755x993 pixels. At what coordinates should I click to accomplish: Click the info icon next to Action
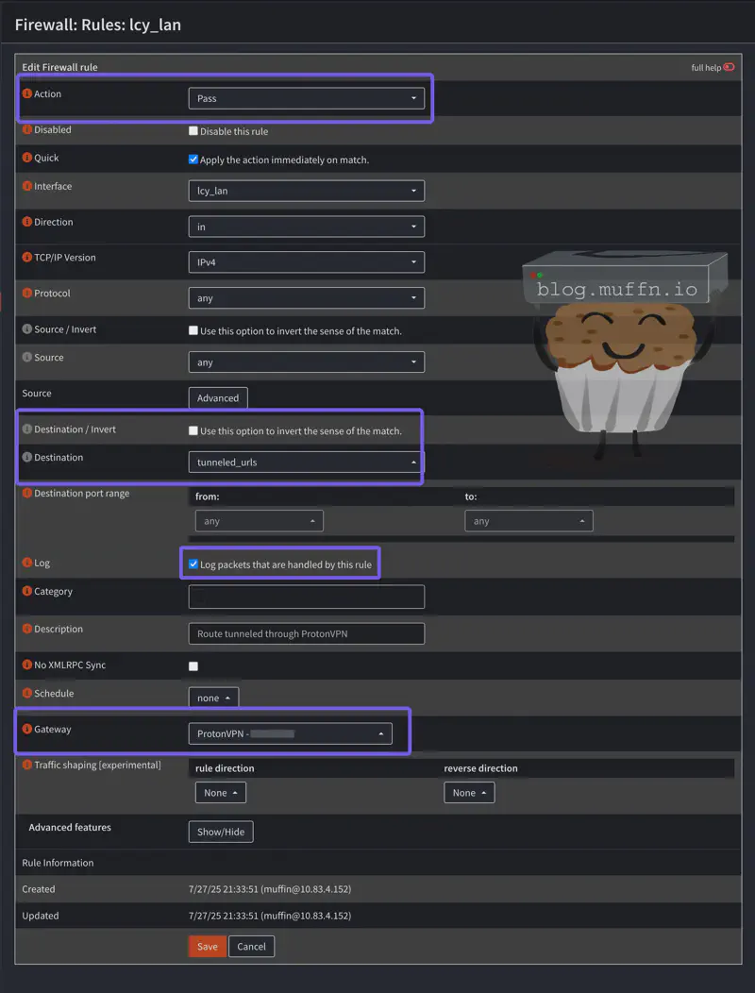point(27,94)
